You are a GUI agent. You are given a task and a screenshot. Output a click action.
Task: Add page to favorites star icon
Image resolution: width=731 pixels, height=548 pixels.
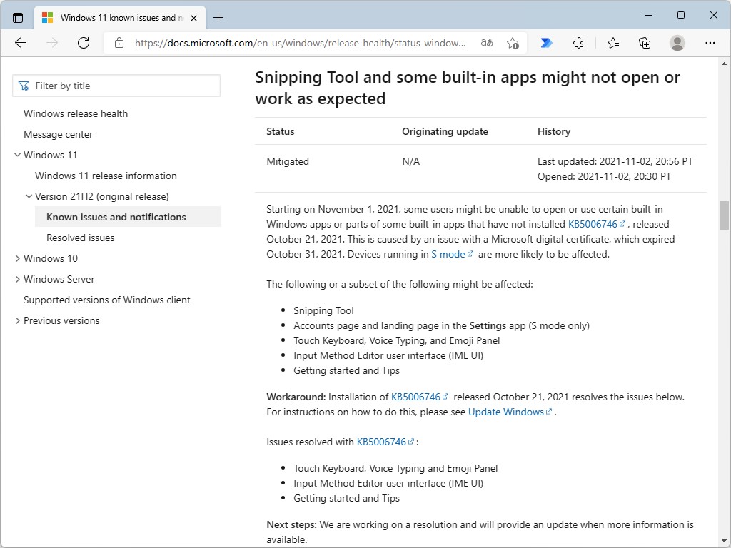tap(513, 43)
